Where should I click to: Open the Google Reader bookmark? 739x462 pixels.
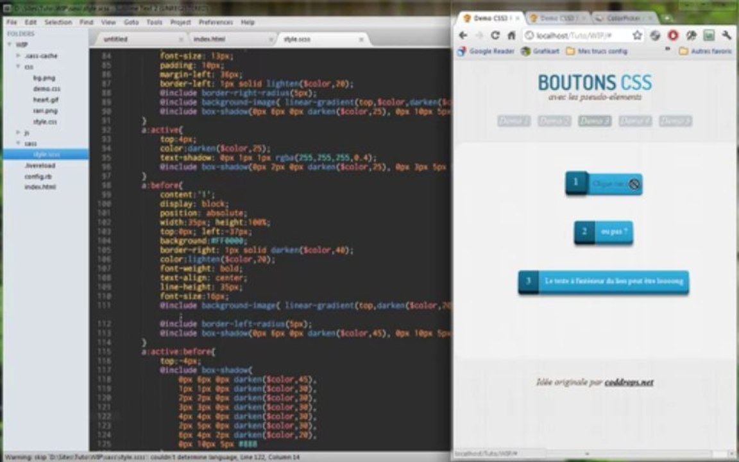486,51
